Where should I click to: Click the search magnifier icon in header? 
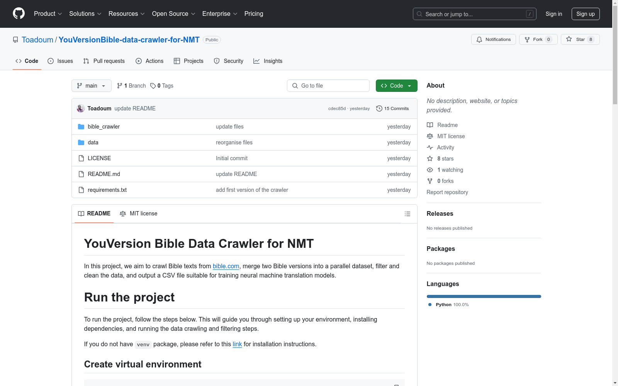pos(419,14)
